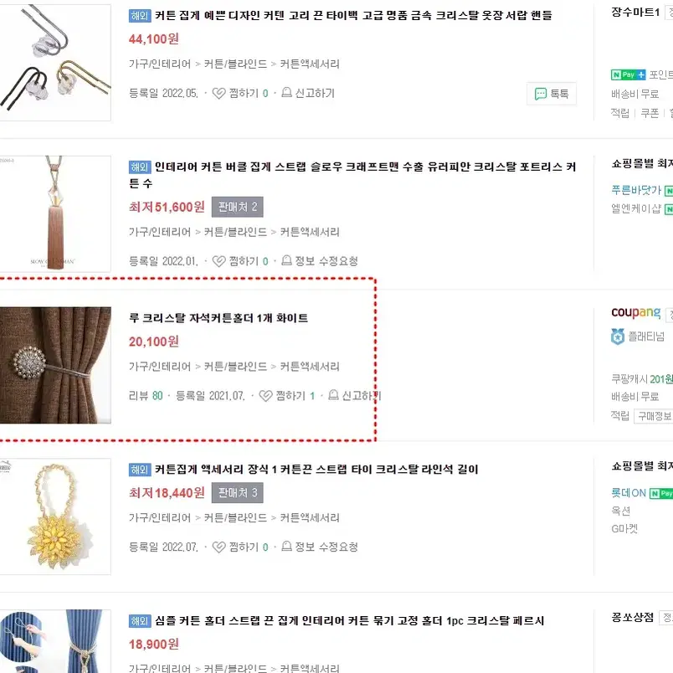The height and width of the screenshot is (673, 673).
Task: Open the 푸른바닷가 shop link
Action: pos(635,190)
